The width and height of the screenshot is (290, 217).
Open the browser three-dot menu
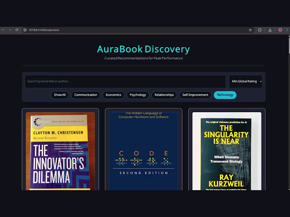point(287,30)
